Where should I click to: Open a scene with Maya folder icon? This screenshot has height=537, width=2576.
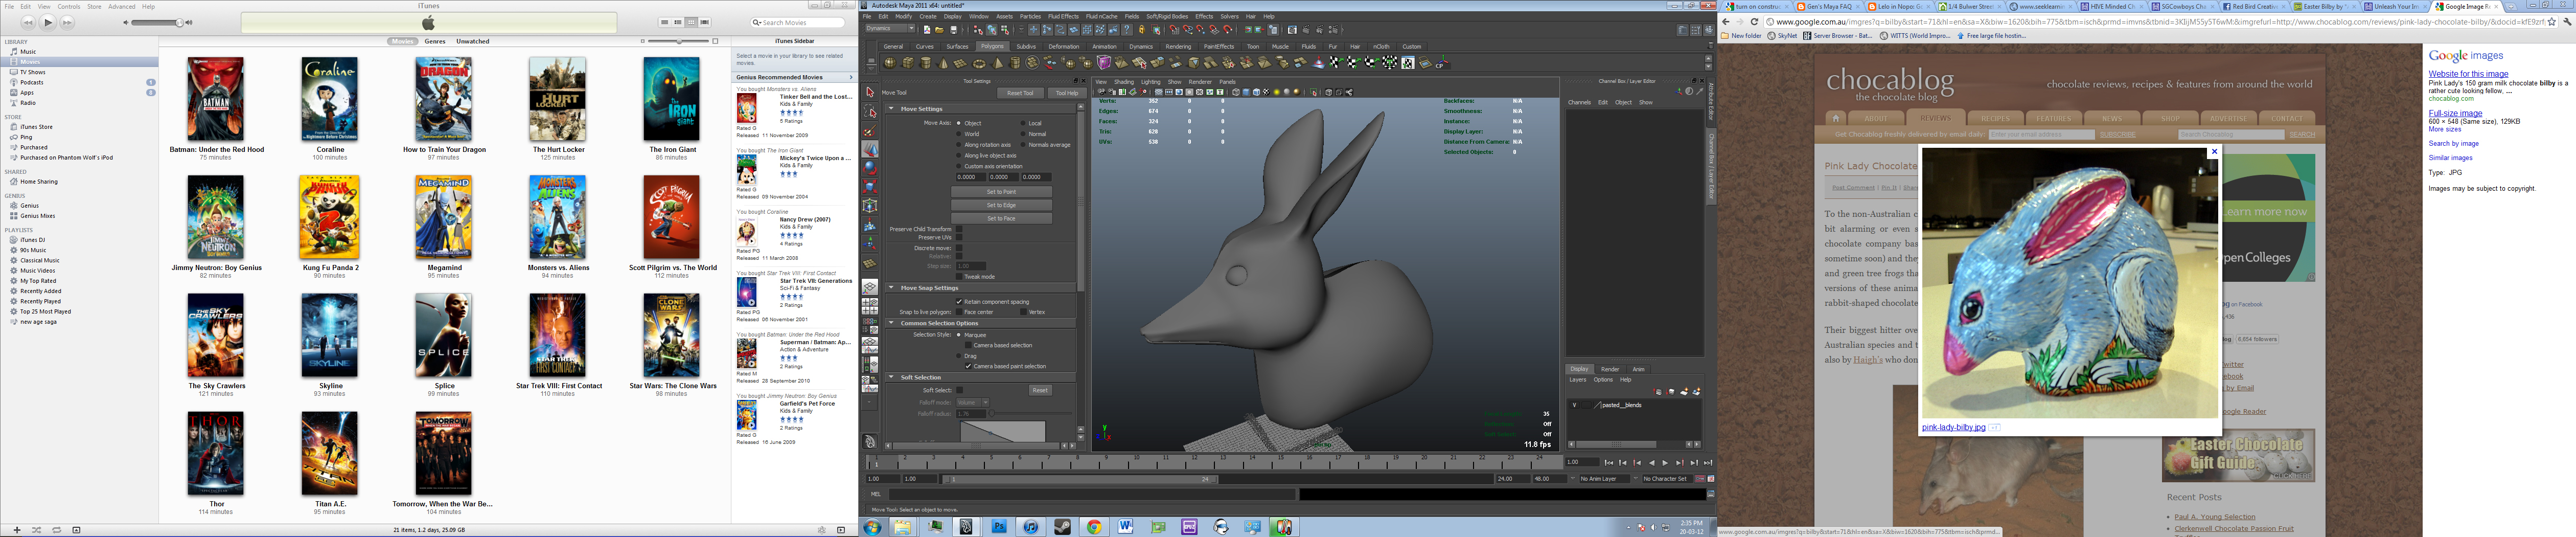coord(940,30)
